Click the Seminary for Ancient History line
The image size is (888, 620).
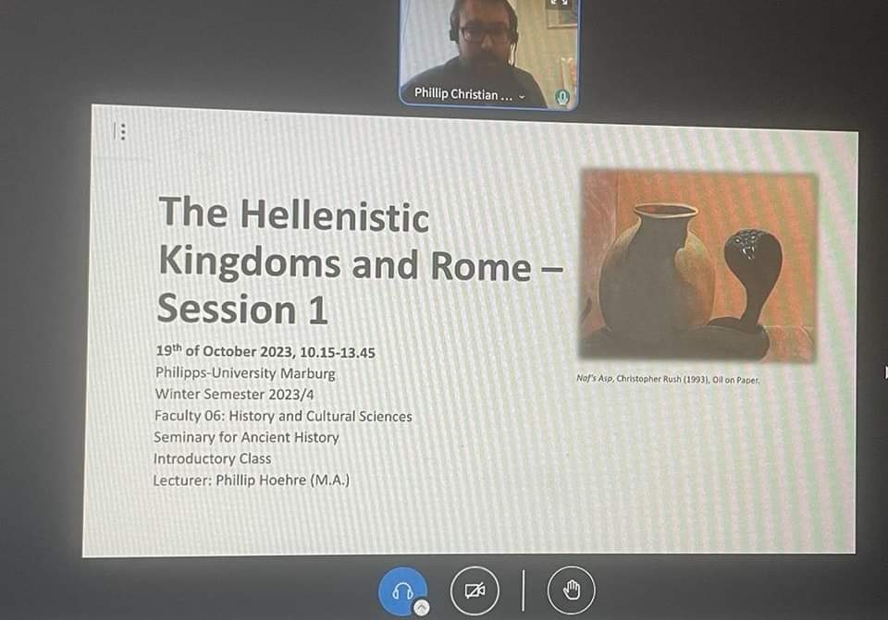[246, 437]
